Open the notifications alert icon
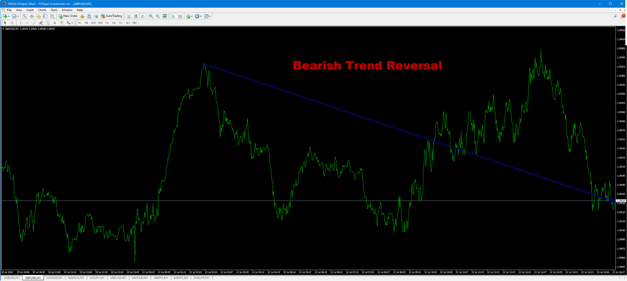The image size is (627, 281). coord(622,16)
